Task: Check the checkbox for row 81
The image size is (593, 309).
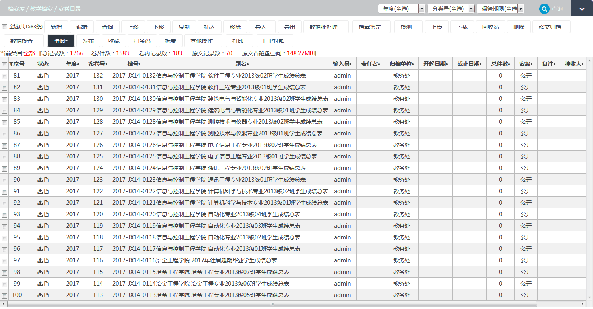Action: [x=4, y=76]
